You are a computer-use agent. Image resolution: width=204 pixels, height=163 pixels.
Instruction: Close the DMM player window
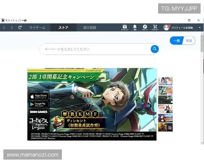pos(199,20)
